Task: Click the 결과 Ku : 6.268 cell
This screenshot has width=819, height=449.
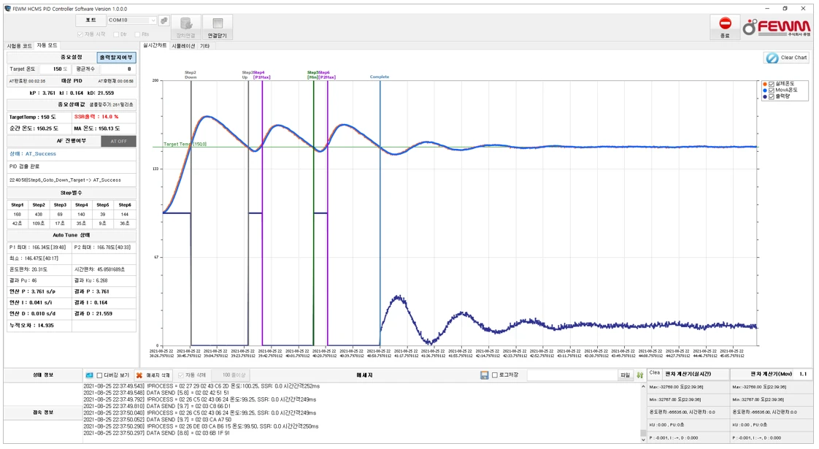Action: click(x=104, y=280)
